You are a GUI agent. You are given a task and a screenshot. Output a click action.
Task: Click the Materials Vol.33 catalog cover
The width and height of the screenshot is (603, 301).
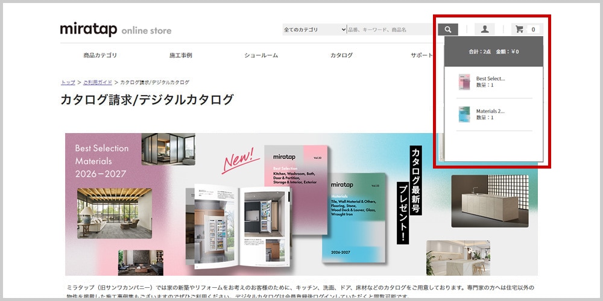click(354, 218)
